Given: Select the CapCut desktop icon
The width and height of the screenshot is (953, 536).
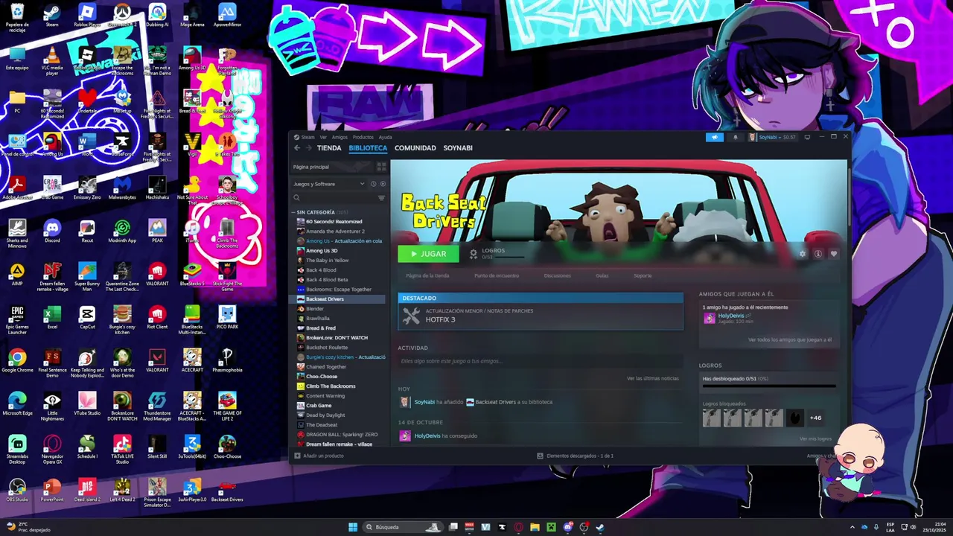Looking at the screenshot, I should [87, 317].
